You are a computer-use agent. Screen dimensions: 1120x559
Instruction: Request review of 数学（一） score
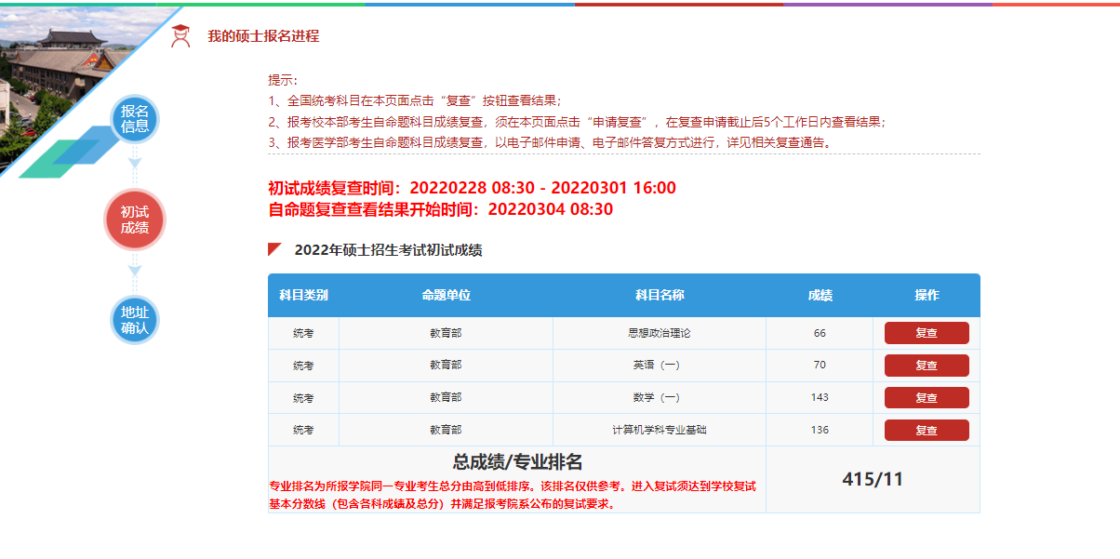(926, 397)
